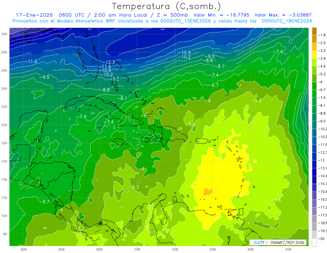327x253 pixels.
Task: Click the purple swatch between -17.2 and -17.9
Action: [314, 211]
